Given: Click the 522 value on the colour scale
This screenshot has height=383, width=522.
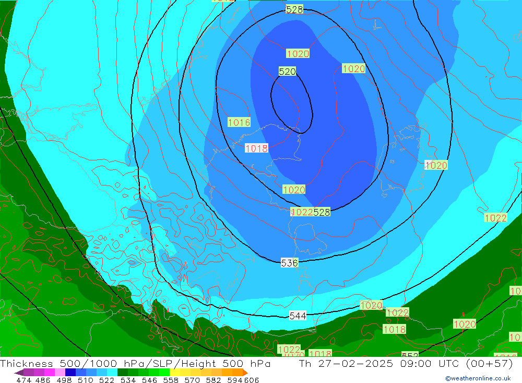Looking at the screenshot, I should [106, 380].
